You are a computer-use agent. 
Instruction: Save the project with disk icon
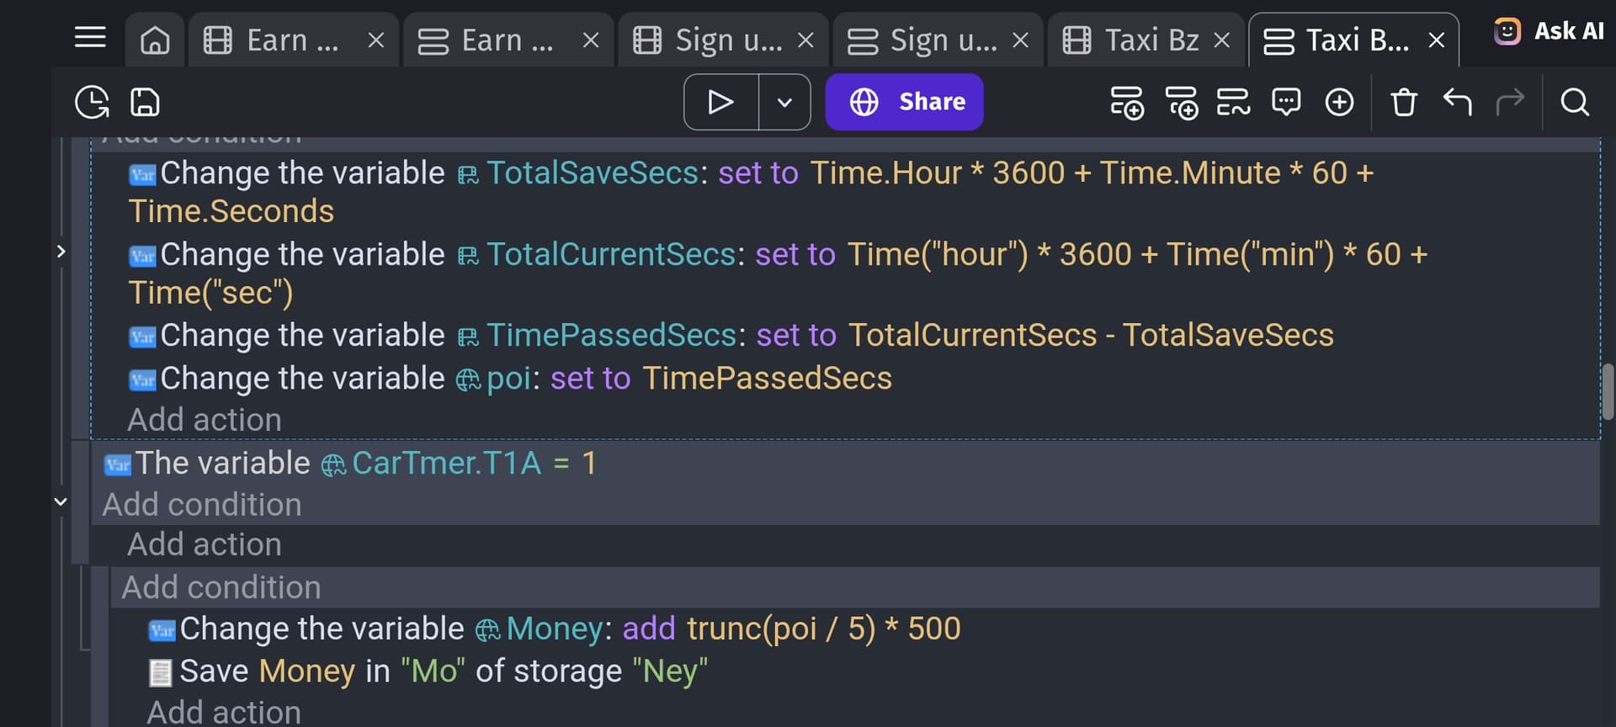click(x=145, y=103)
